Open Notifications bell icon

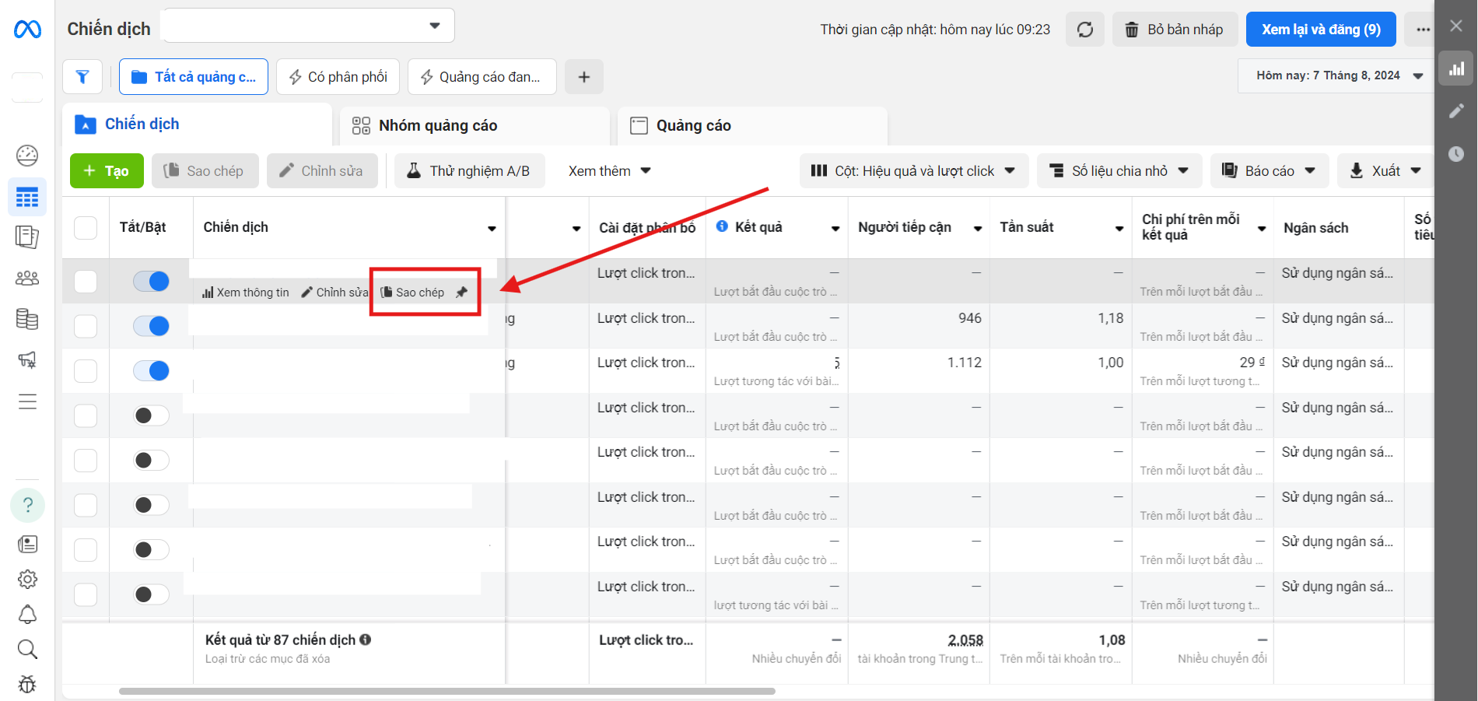(x=27, y=615)
